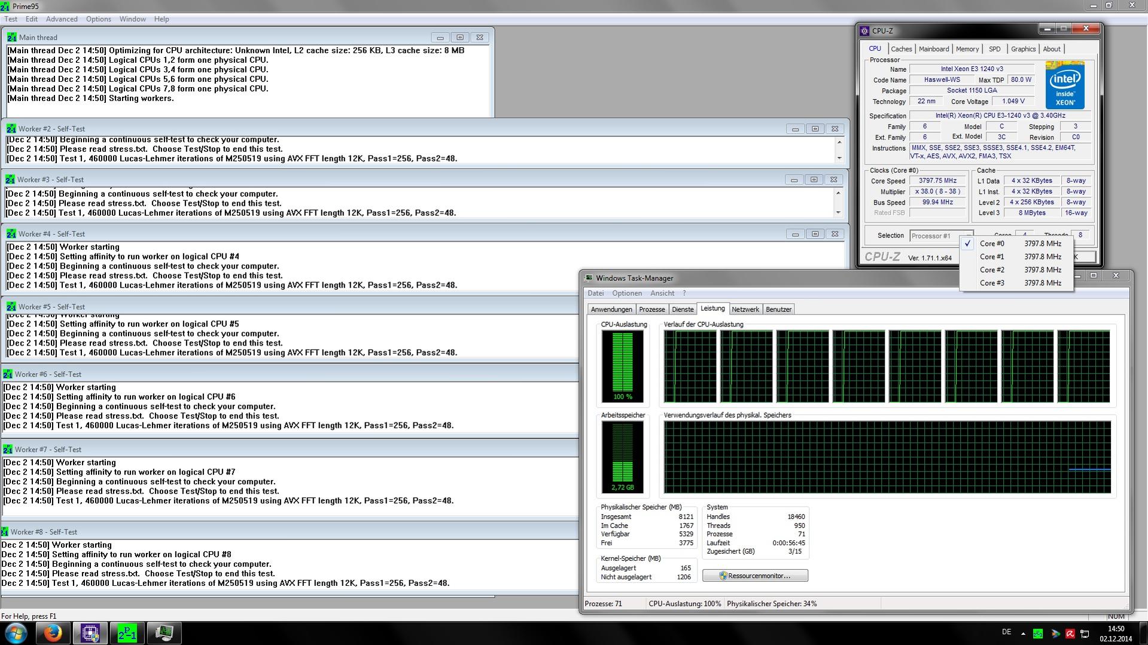Screen dimensions: 1148x645
Task: Open the Prime95 Options menu
Action: 98,19
